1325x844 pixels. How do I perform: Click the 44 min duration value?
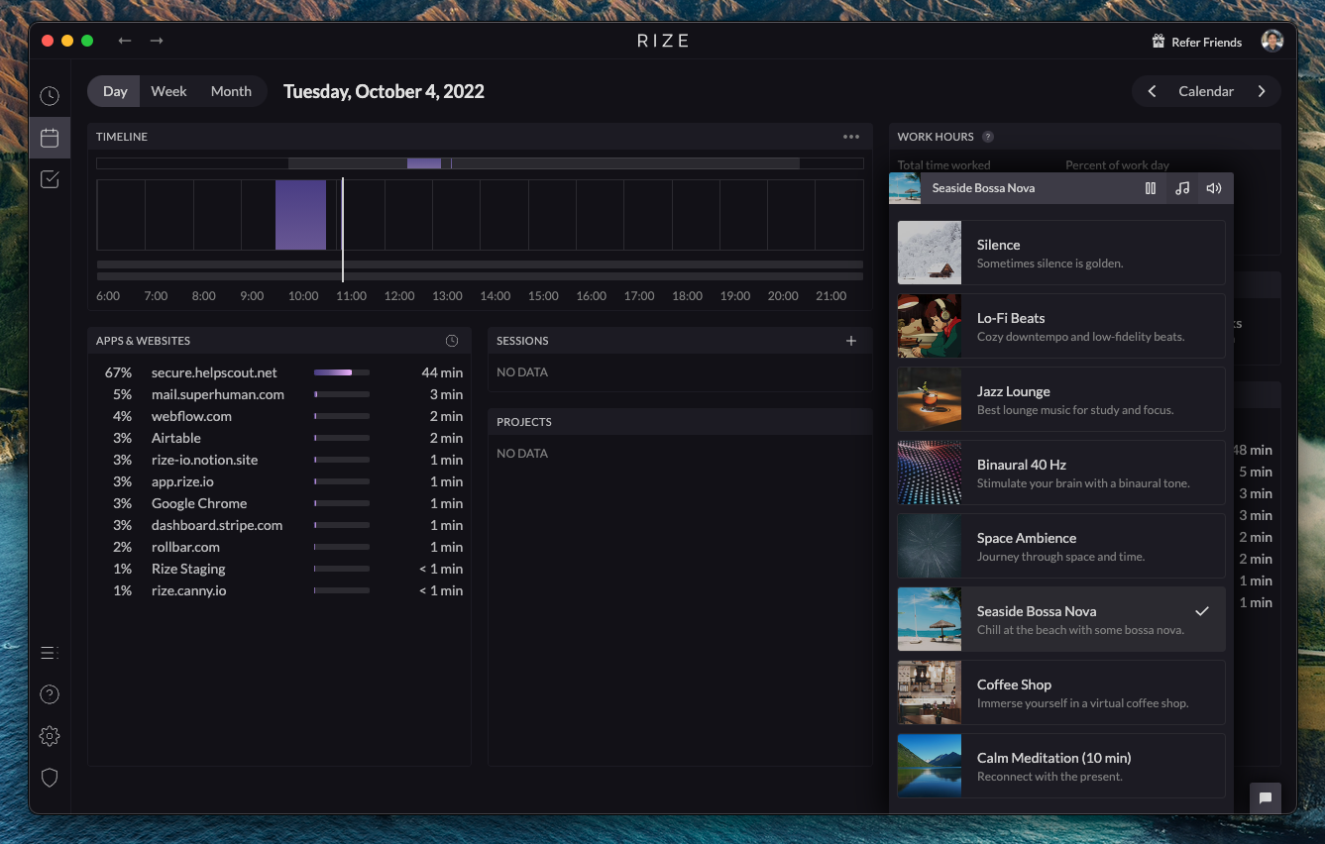[x=442, y=372]
